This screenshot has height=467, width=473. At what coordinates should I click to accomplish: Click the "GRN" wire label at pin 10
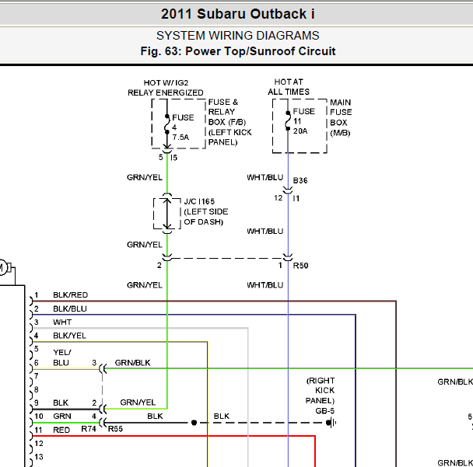(61, 416)
